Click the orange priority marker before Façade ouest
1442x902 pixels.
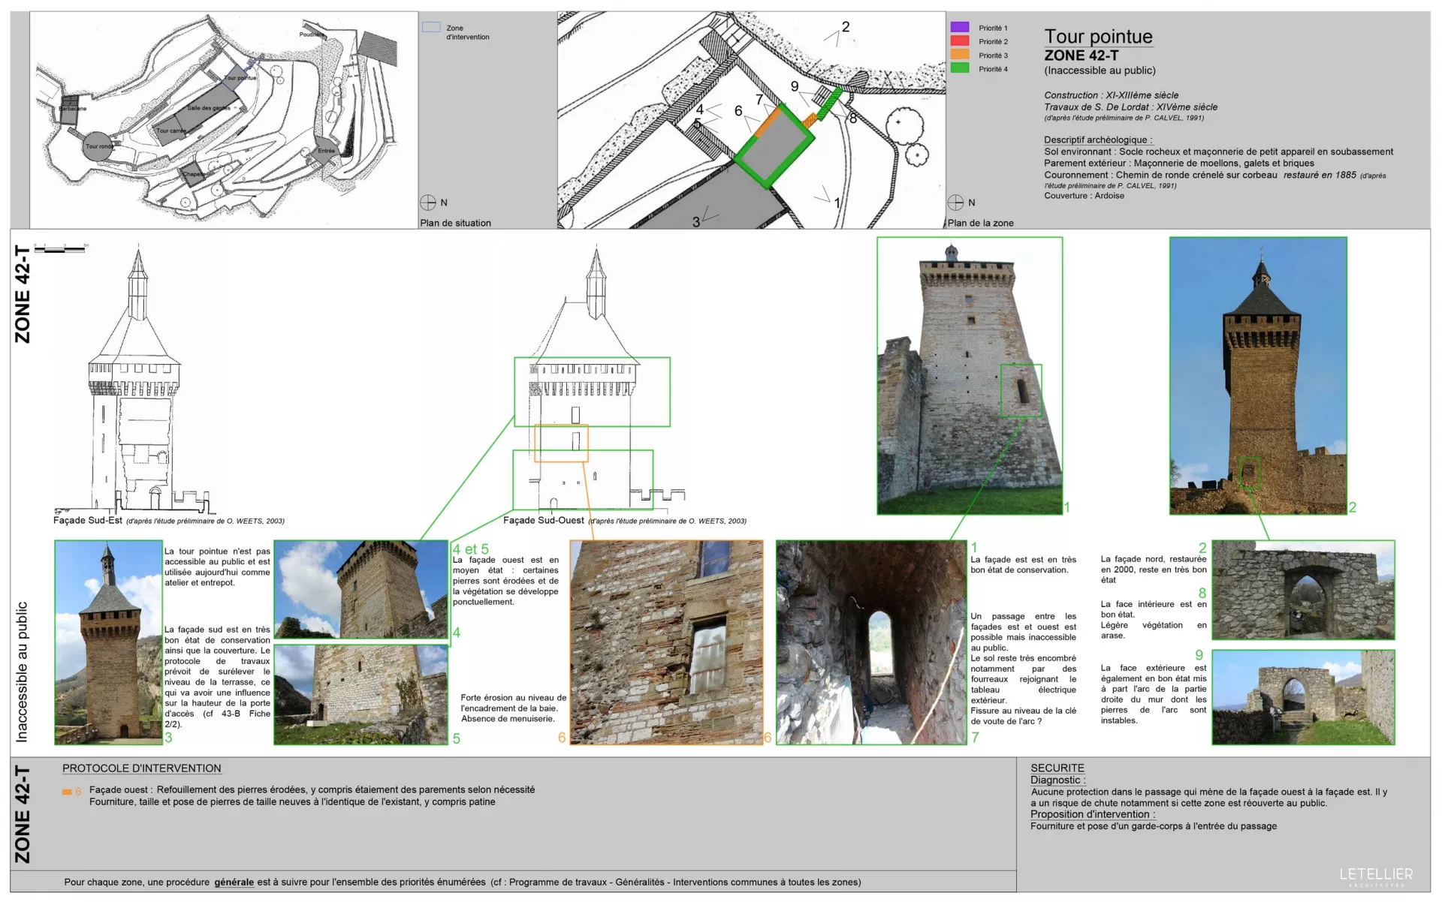coord(67,792)
